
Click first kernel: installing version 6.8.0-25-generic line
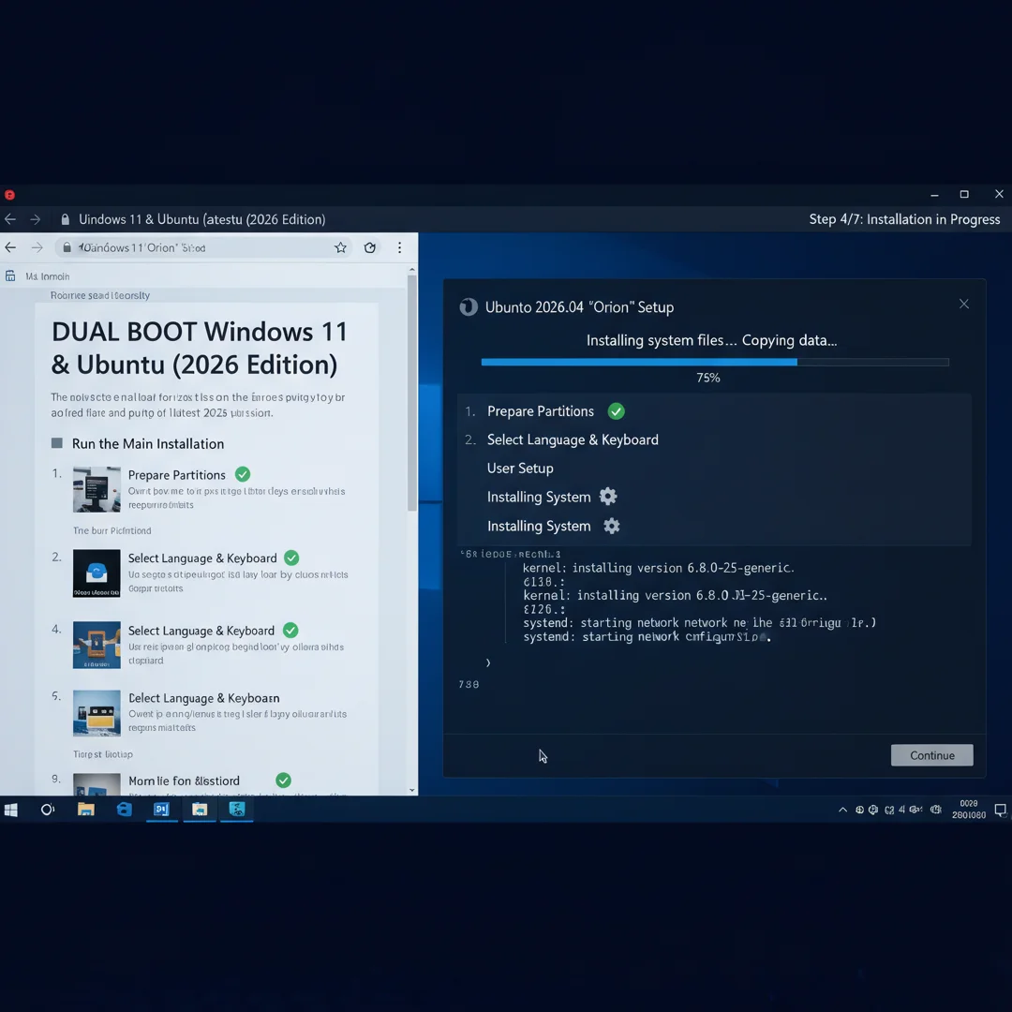659,568
